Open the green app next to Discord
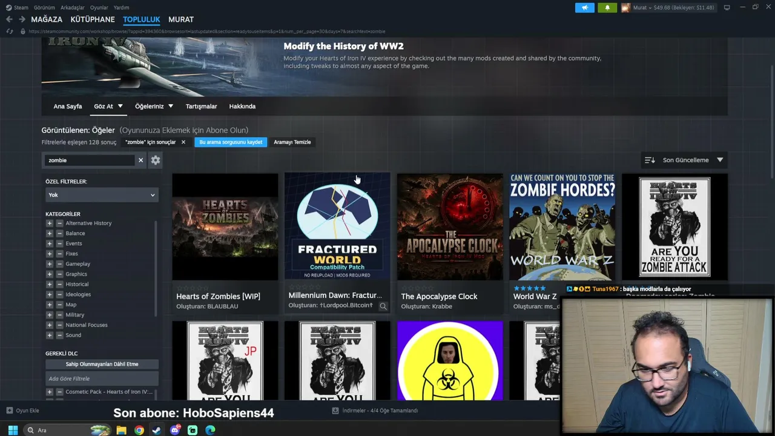This screenshot has width=775, height=436. coord(193,430)
